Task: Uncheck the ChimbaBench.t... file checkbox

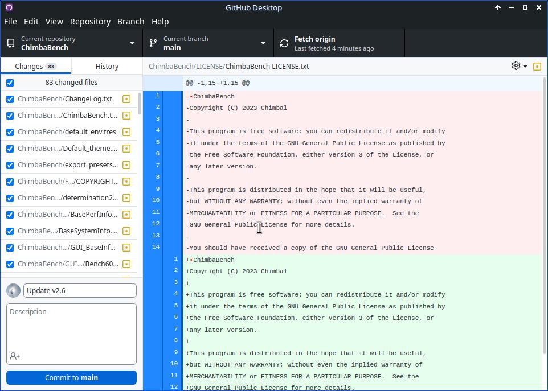Action: click(10, 116)
